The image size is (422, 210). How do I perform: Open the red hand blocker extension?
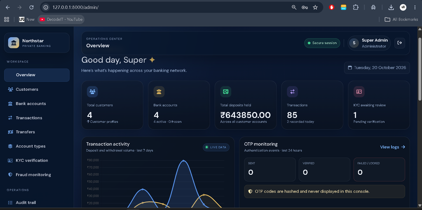(332, 7)
